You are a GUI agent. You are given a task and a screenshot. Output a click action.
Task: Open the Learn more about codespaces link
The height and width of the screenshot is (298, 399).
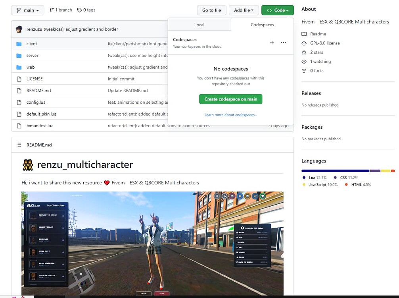pyautogui.click(x=230, y=115)
